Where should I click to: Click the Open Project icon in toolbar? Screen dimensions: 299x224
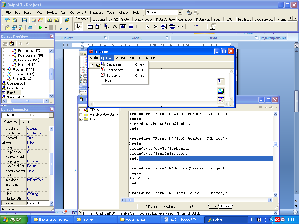(x=41, y=20)
